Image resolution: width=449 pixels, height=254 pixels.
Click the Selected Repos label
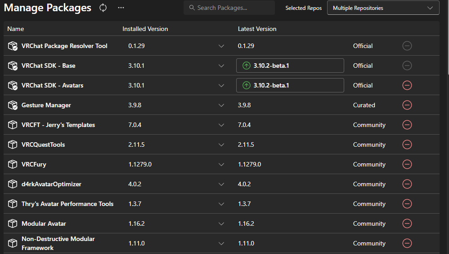(304, 8)
